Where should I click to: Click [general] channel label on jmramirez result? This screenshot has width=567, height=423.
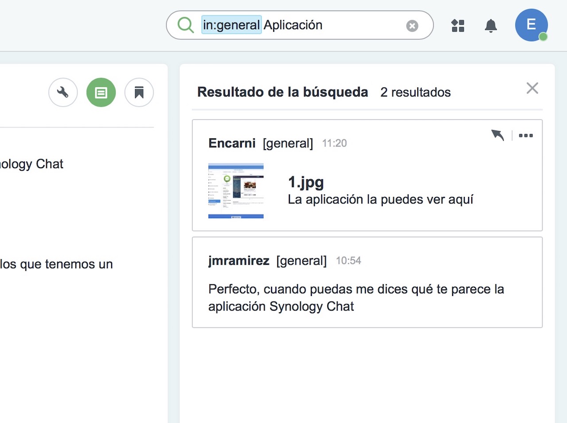[301, 261]
